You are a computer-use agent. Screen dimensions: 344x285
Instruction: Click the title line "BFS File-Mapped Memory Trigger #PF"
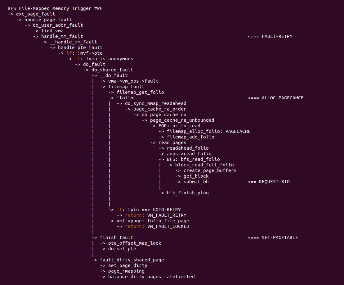(x=55, y=8)
